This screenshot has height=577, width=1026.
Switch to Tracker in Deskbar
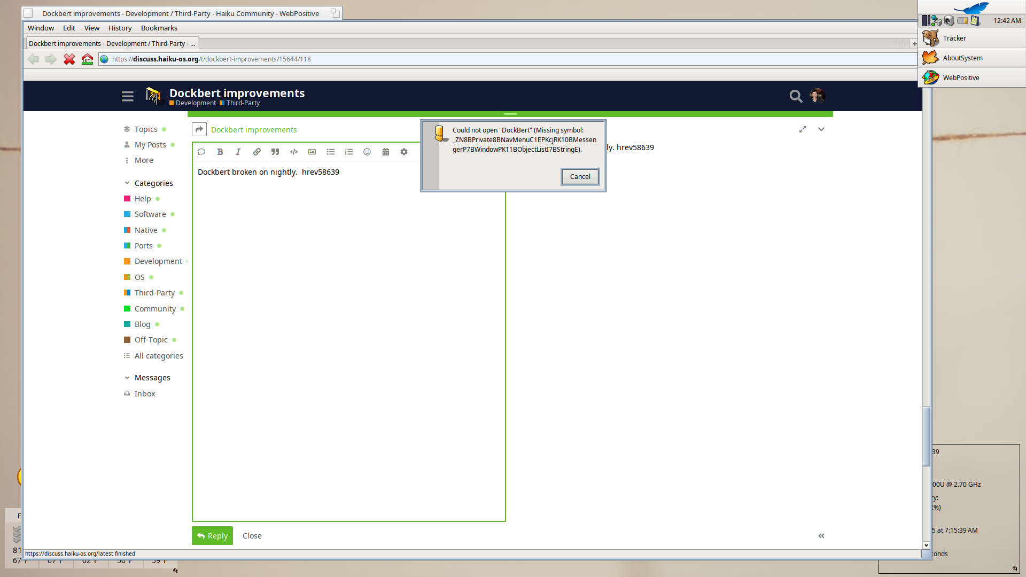point(972,38)
